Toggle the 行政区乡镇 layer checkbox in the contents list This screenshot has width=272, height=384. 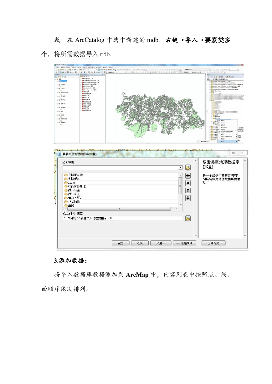pyautogui.click(x=59, y=119)
